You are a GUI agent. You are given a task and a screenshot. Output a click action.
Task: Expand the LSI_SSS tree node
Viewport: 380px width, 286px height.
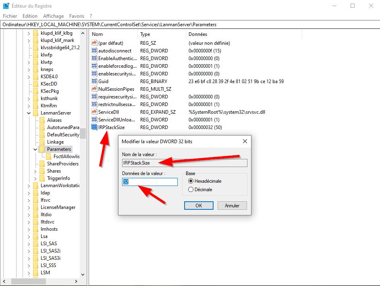click(29, 265)
